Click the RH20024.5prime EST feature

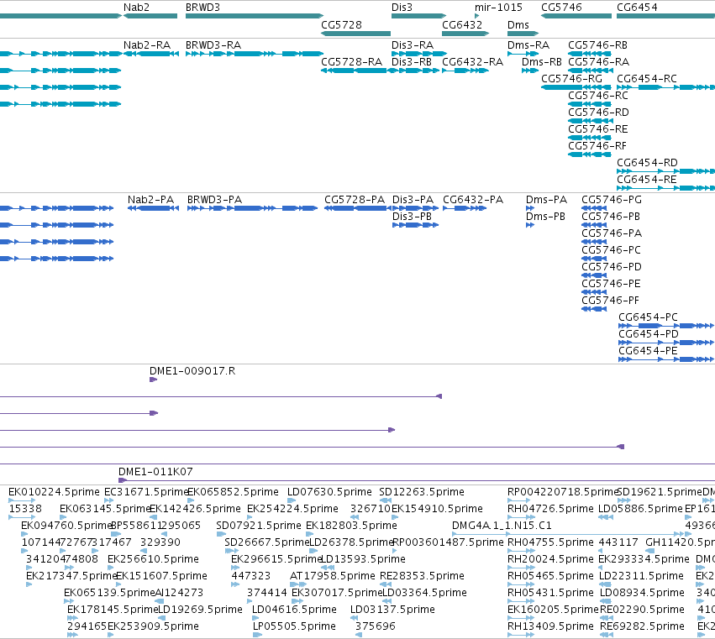pos(519,568)
